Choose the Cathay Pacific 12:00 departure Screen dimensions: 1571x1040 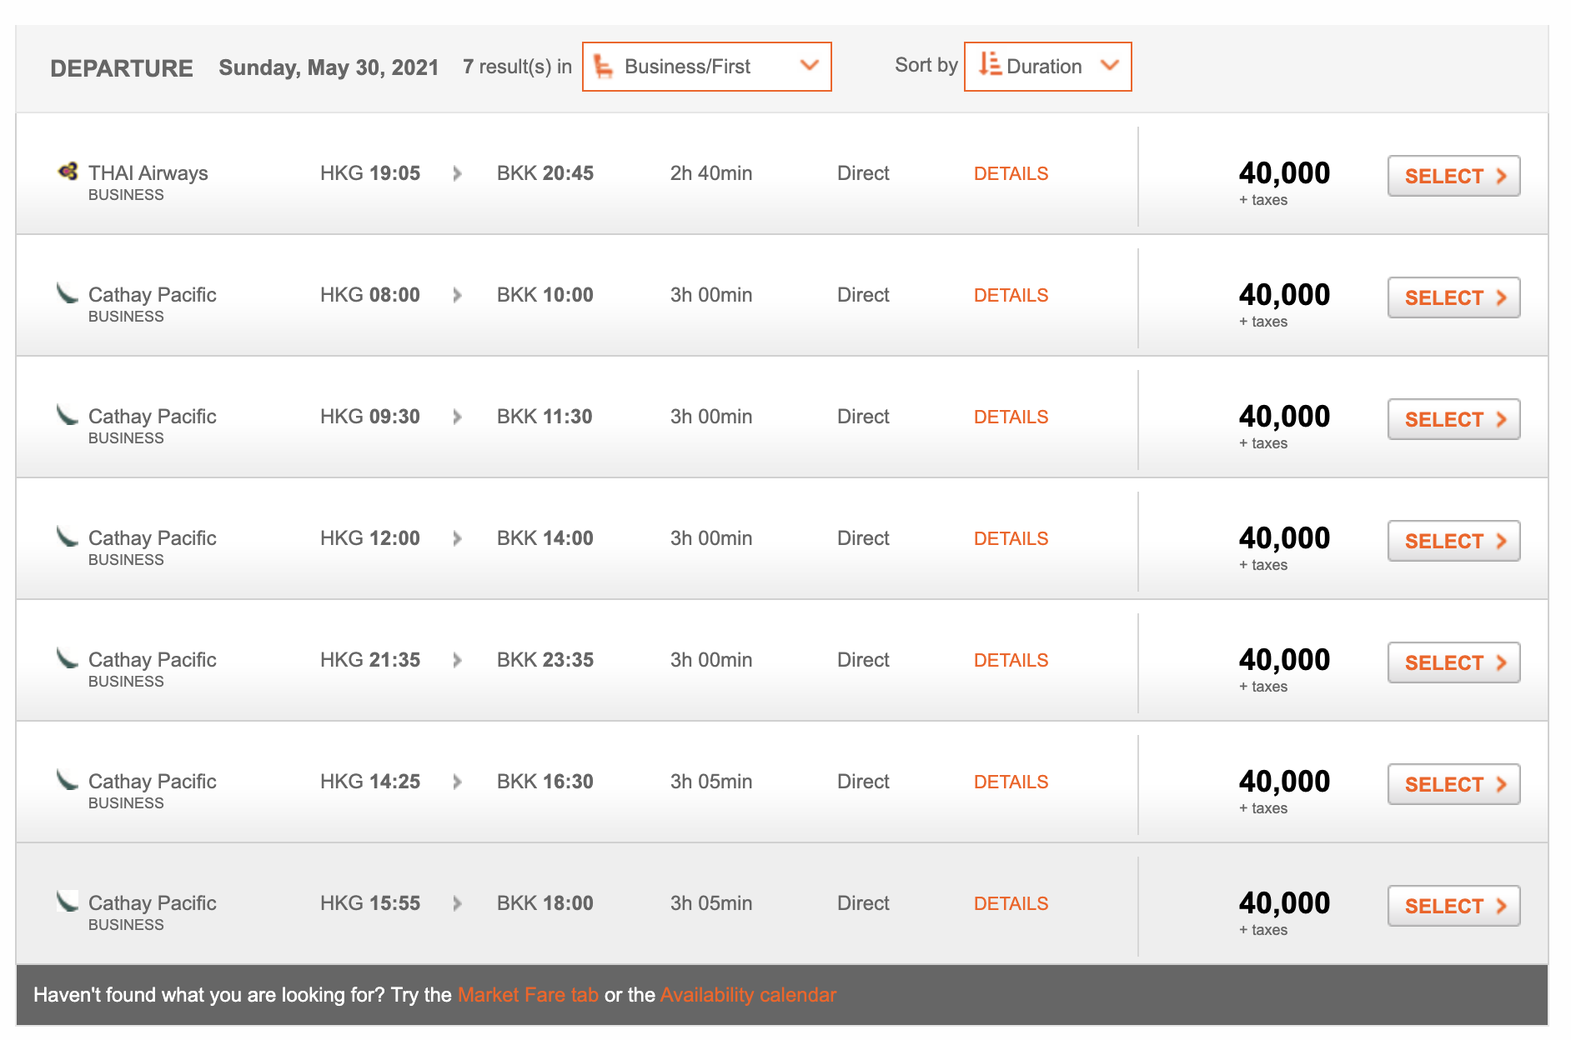point(1453,541)
